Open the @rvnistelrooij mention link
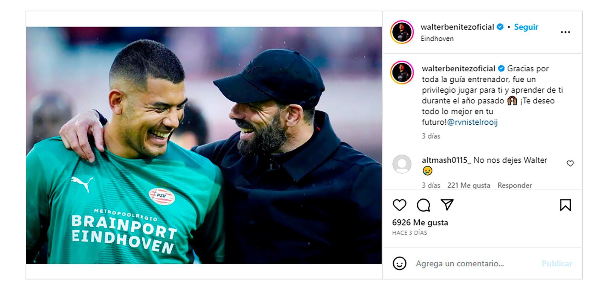 tap(472, 122)
